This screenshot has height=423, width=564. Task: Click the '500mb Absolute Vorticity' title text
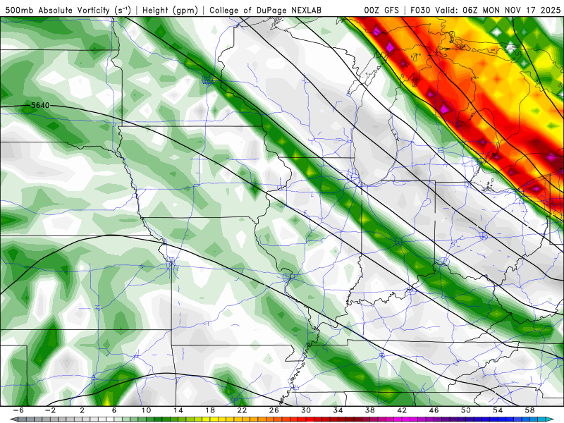[57, 11]
